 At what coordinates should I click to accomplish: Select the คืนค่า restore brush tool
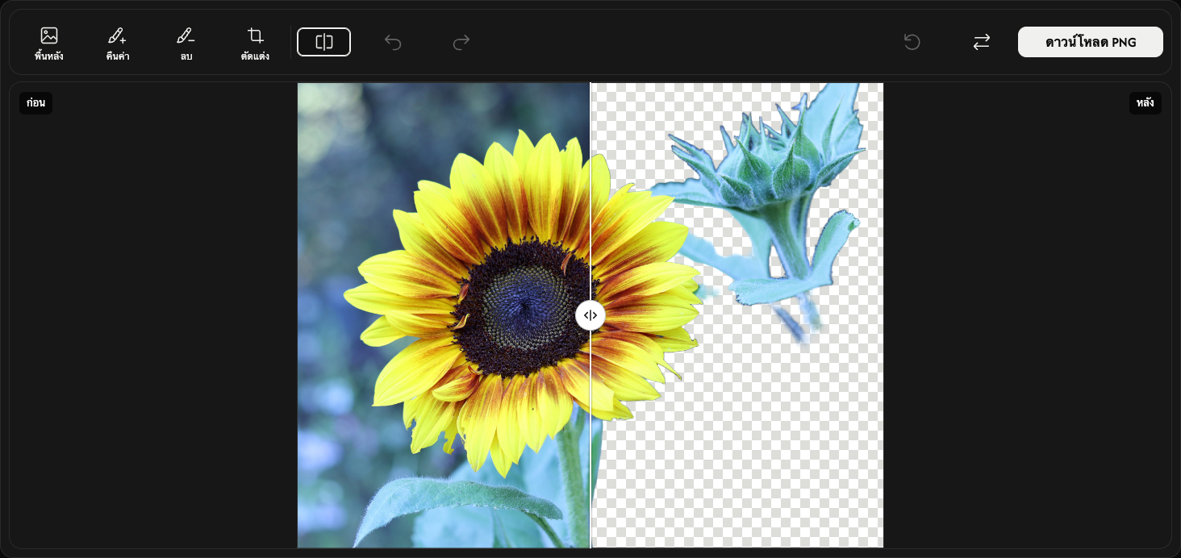(x=118, y=44)
